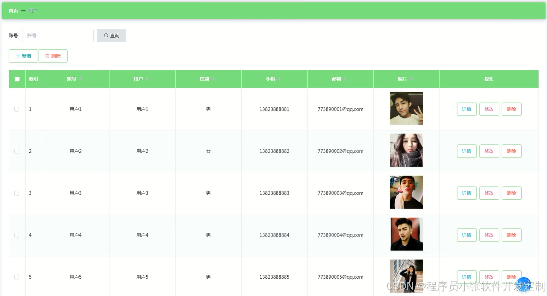Sort the 用户 column with its sort arrows
The height and width of the screenshot is (296, 547).
[x=147, y=79]
